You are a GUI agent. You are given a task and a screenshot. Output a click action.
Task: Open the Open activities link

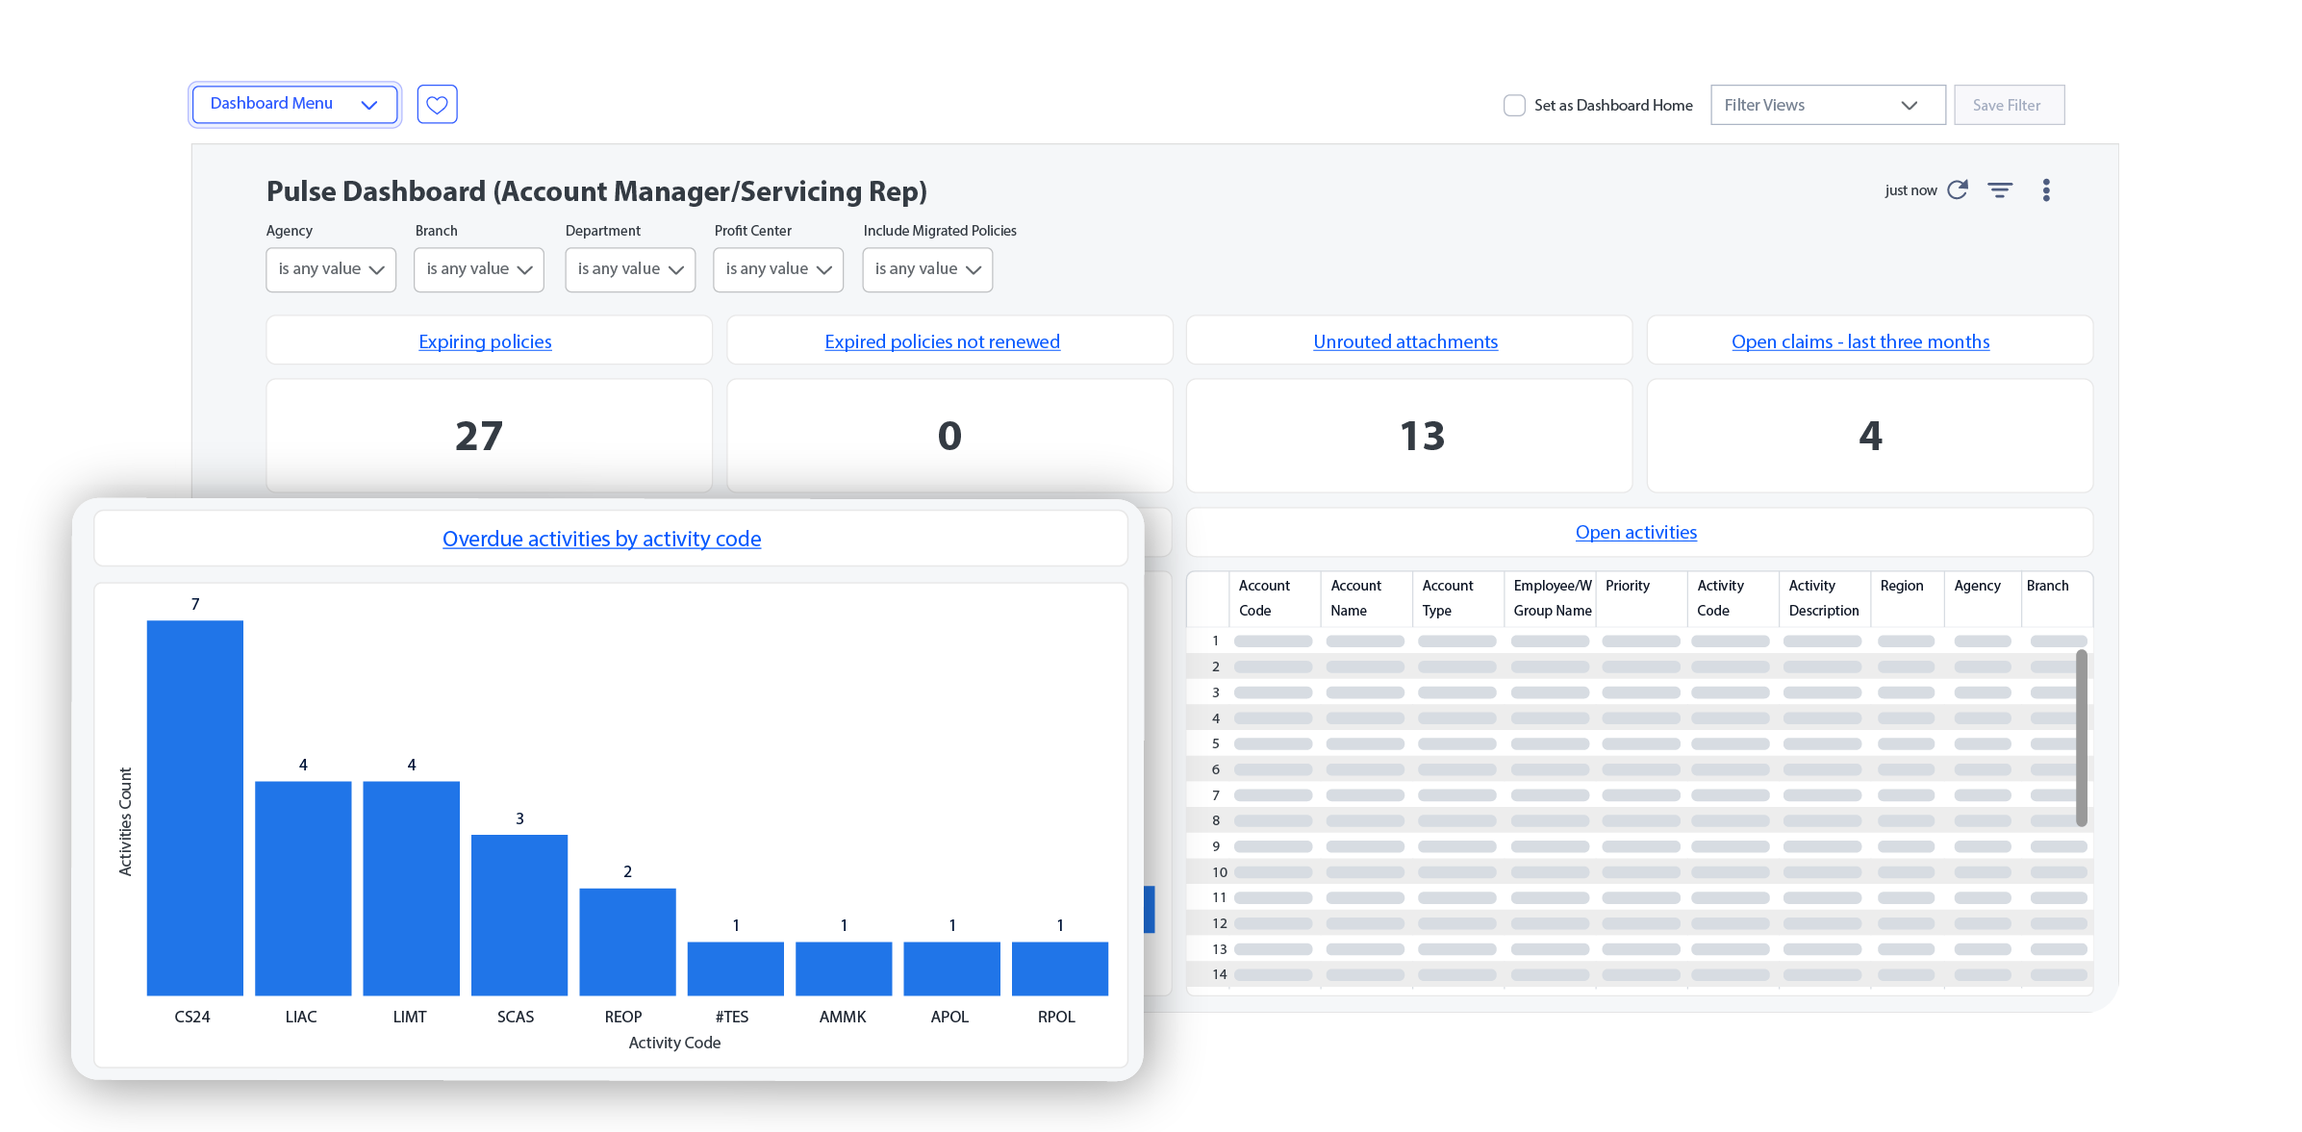click(1635, 532)
